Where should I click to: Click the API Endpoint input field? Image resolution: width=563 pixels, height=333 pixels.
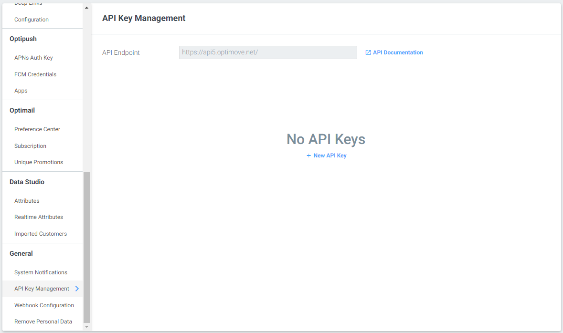click(x=267, y=52)
